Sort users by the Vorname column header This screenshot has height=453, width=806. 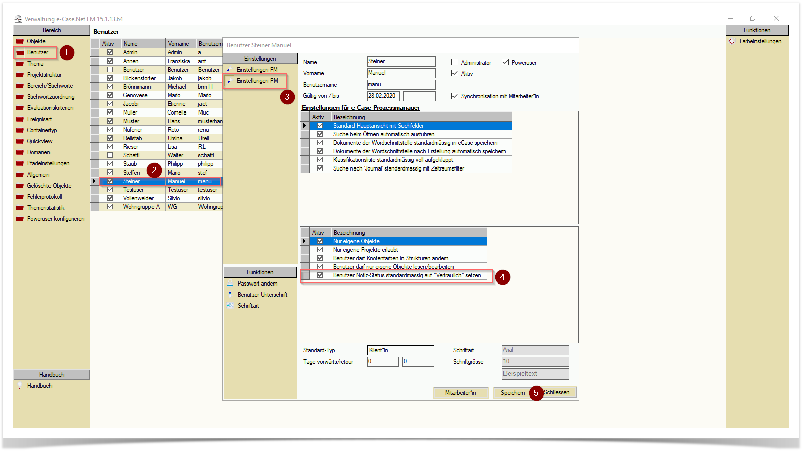(x=180, y=44)
